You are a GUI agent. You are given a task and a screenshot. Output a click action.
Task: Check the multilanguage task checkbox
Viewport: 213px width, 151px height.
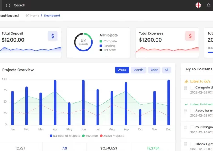[x=192, y=127]
